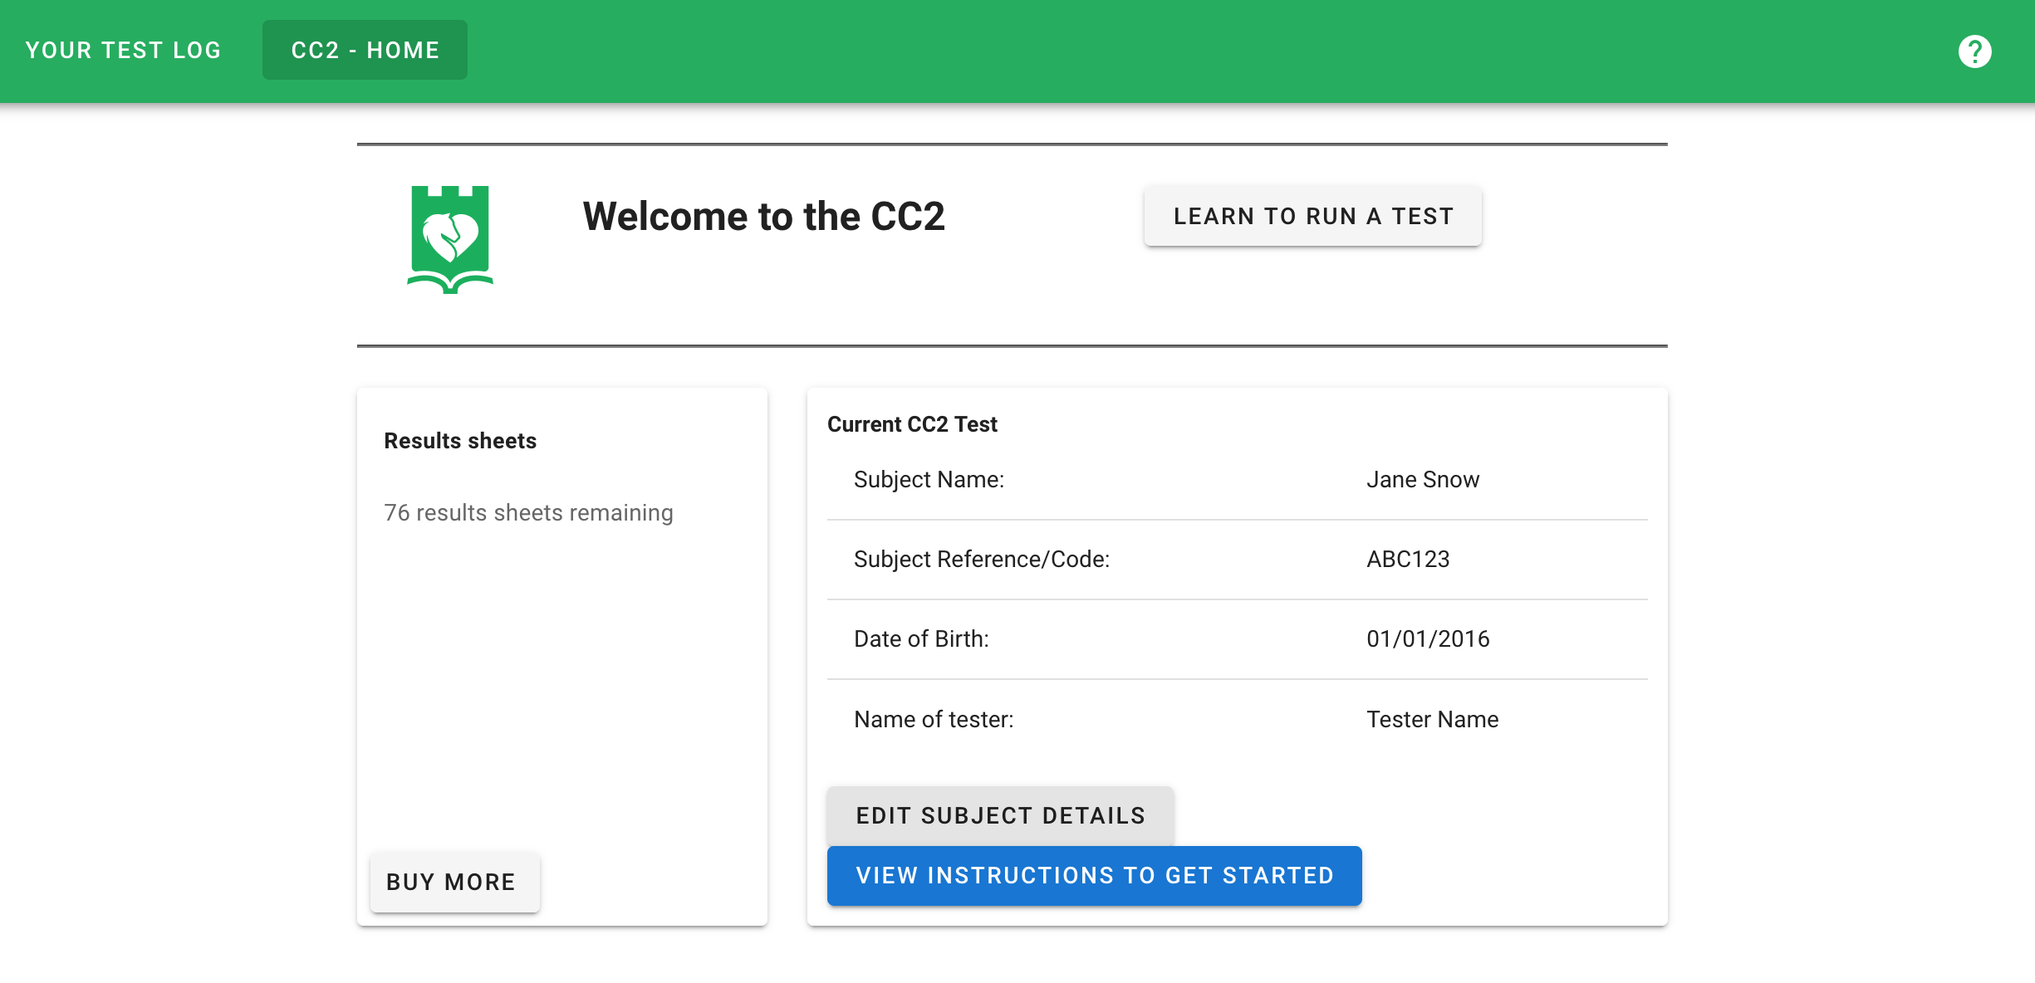Click the Results sheets heading

(460, 441)
